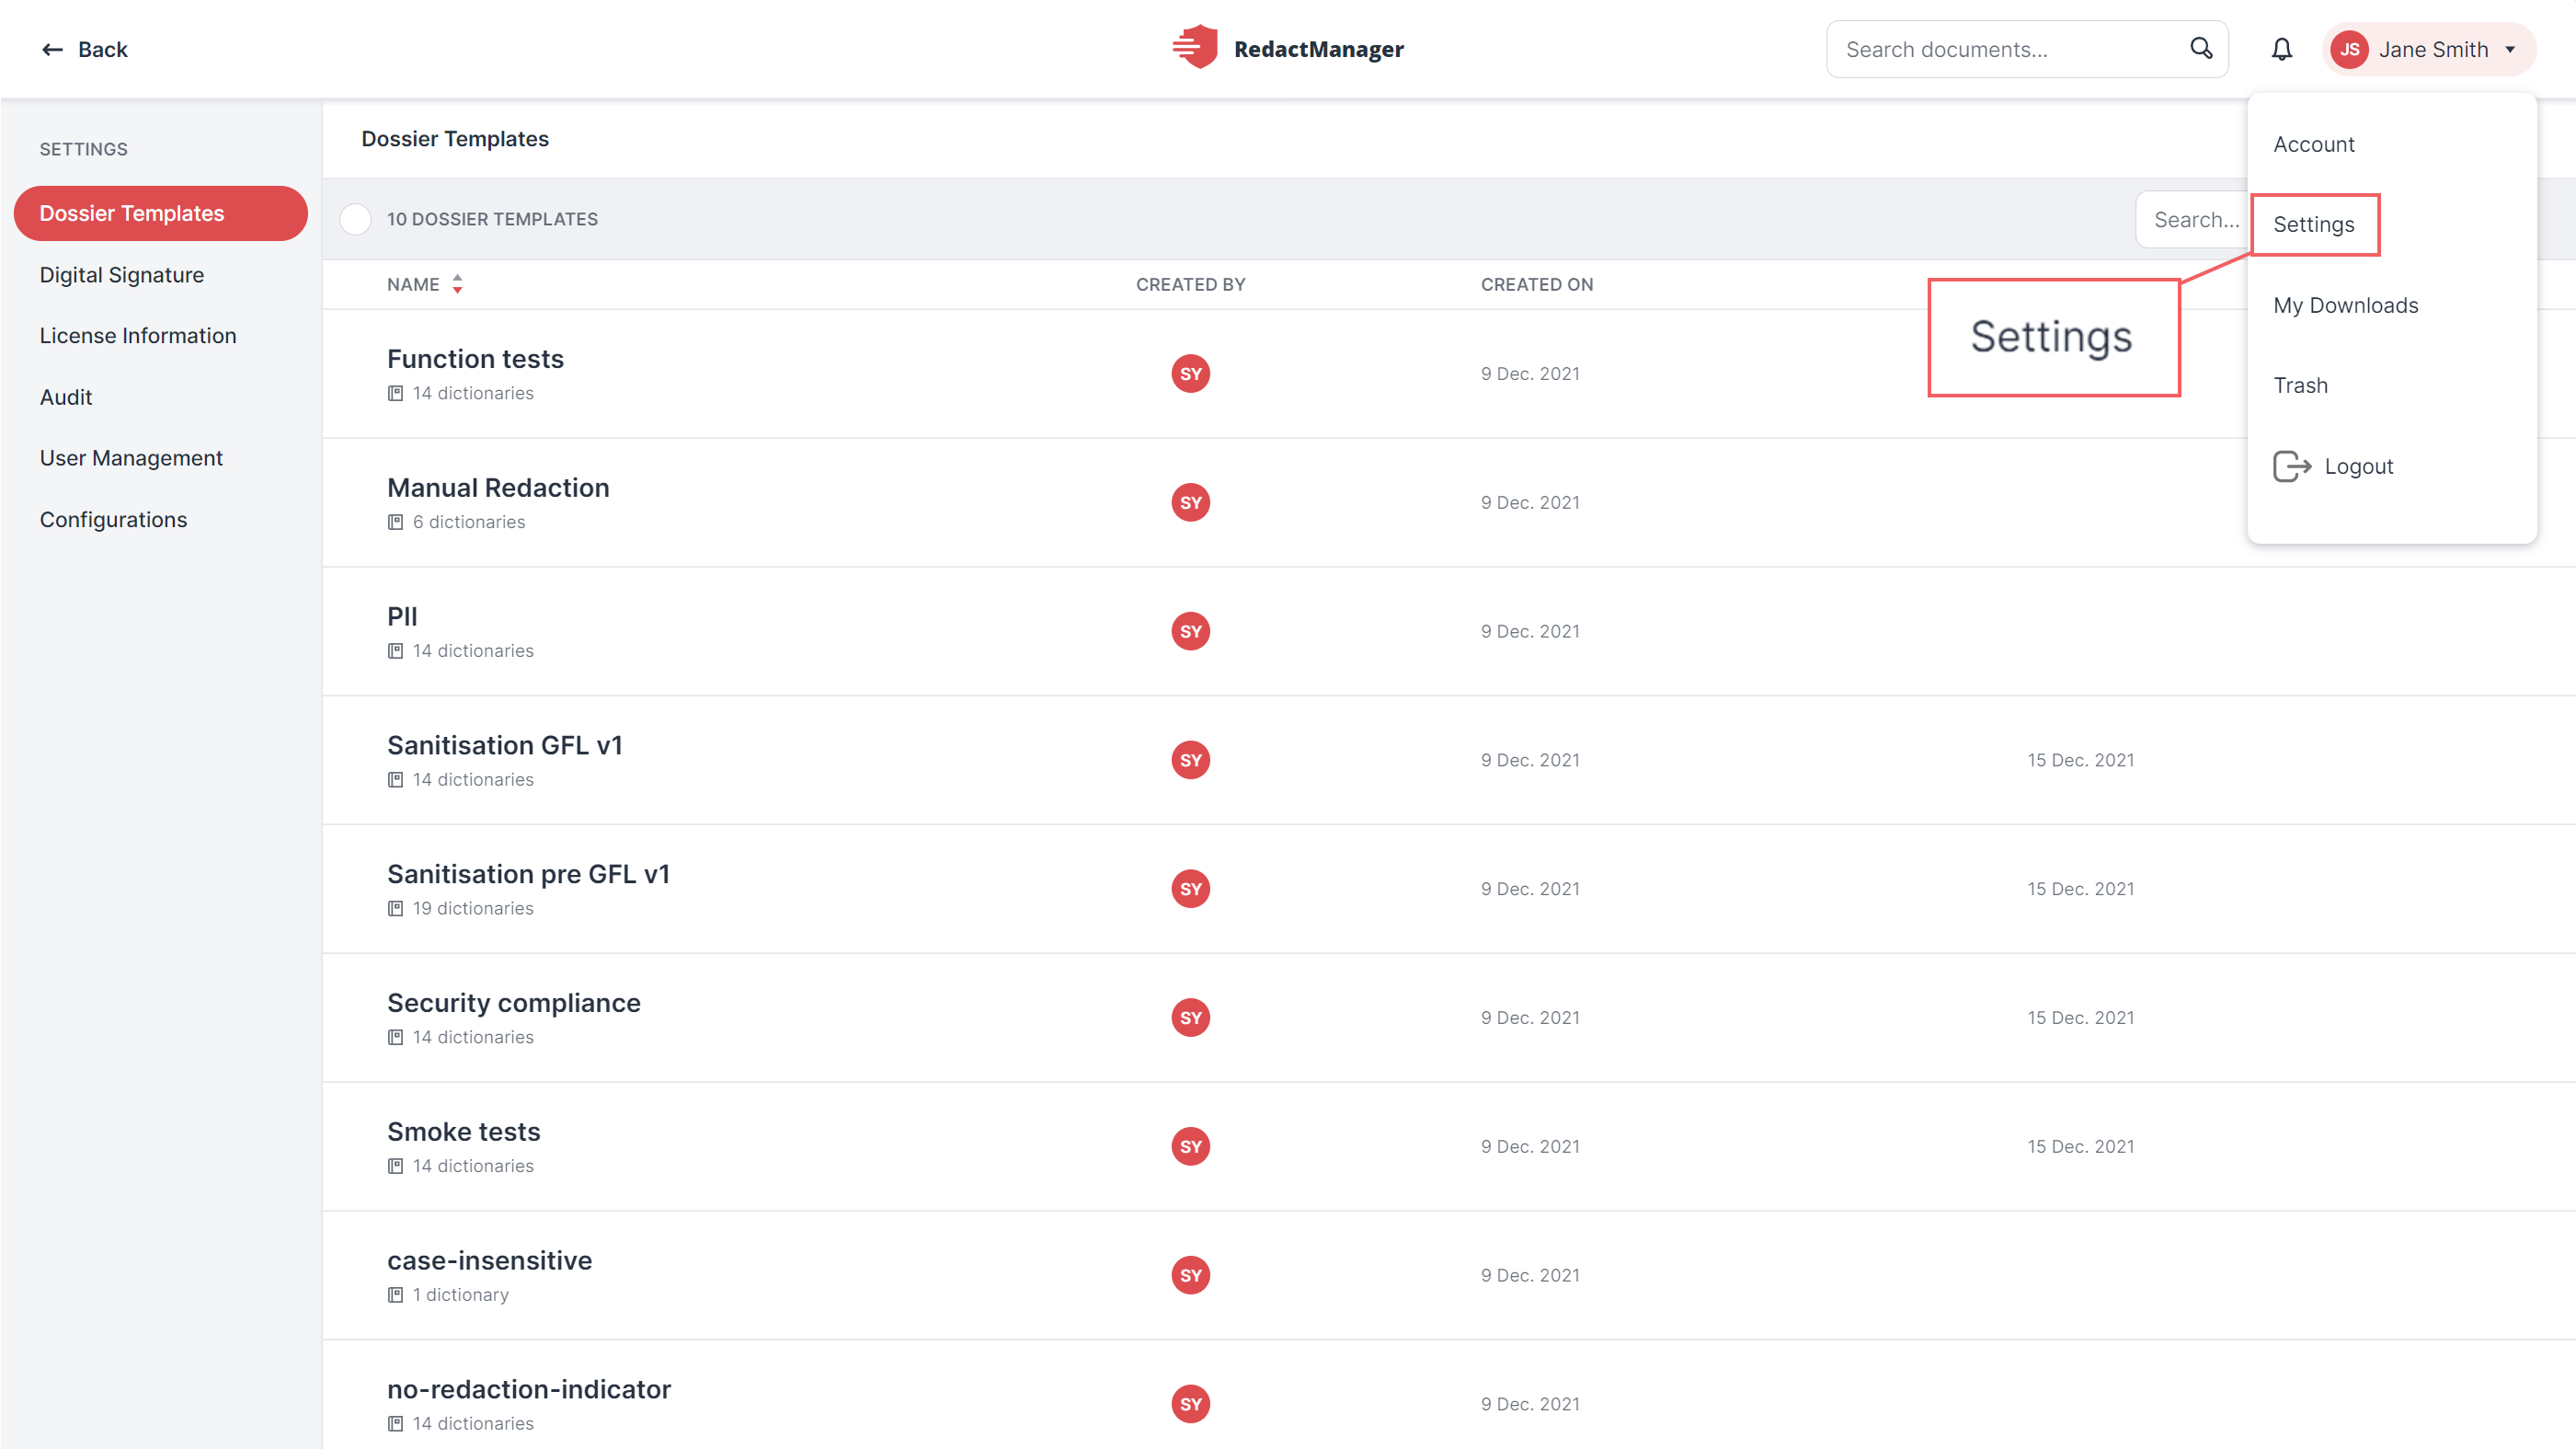The height and width of the screenshot is (1449, 2576).
Task: Select Settings in user menu
Action: [2314, 224]
